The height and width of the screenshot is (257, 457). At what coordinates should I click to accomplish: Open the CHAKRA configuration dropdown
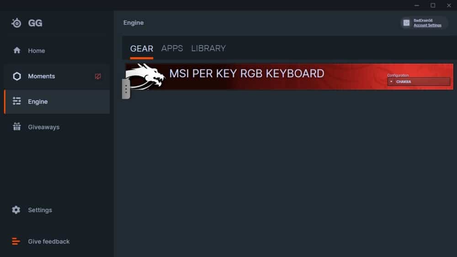(419, 82)
